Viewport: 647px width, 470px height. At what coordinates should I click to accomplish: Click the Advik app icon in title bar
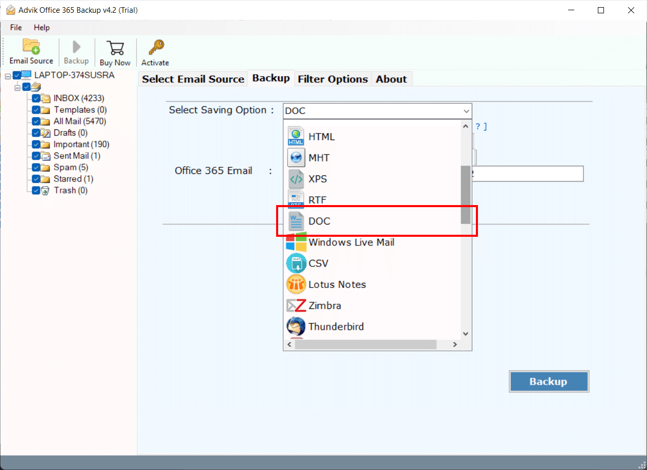click(10, 10)
